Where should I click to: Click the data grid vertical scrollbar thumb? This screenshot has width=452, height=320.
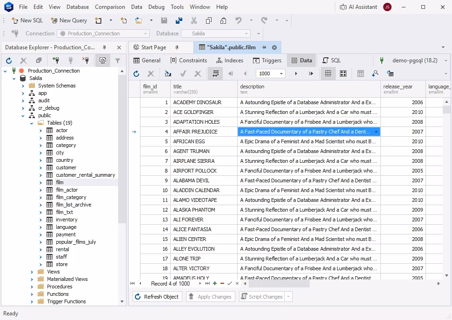446,110
